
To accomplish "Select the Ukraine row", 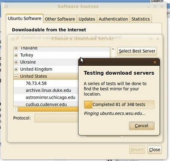I will [x=46, y=62].
